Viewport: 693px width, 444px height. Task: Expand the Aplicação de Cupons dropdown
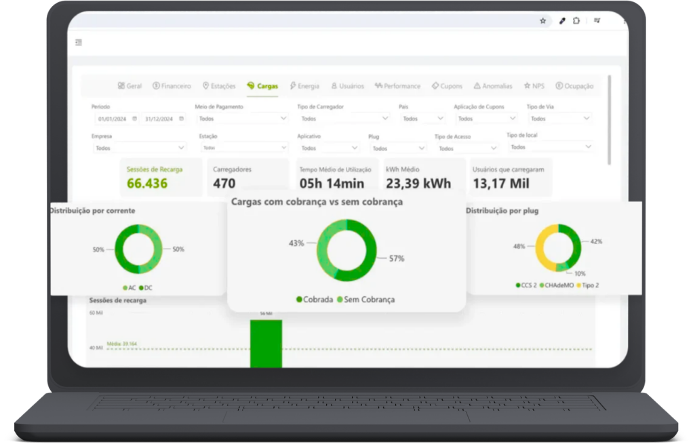(486, 119)
